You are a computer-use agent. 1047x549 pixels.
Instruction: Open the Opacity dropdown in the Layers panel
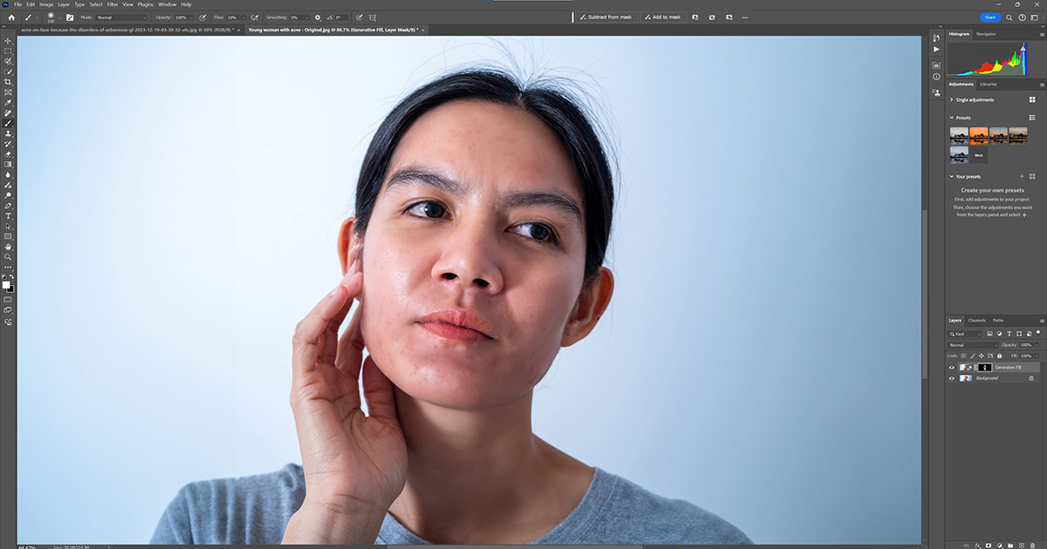pos(1037,345)
